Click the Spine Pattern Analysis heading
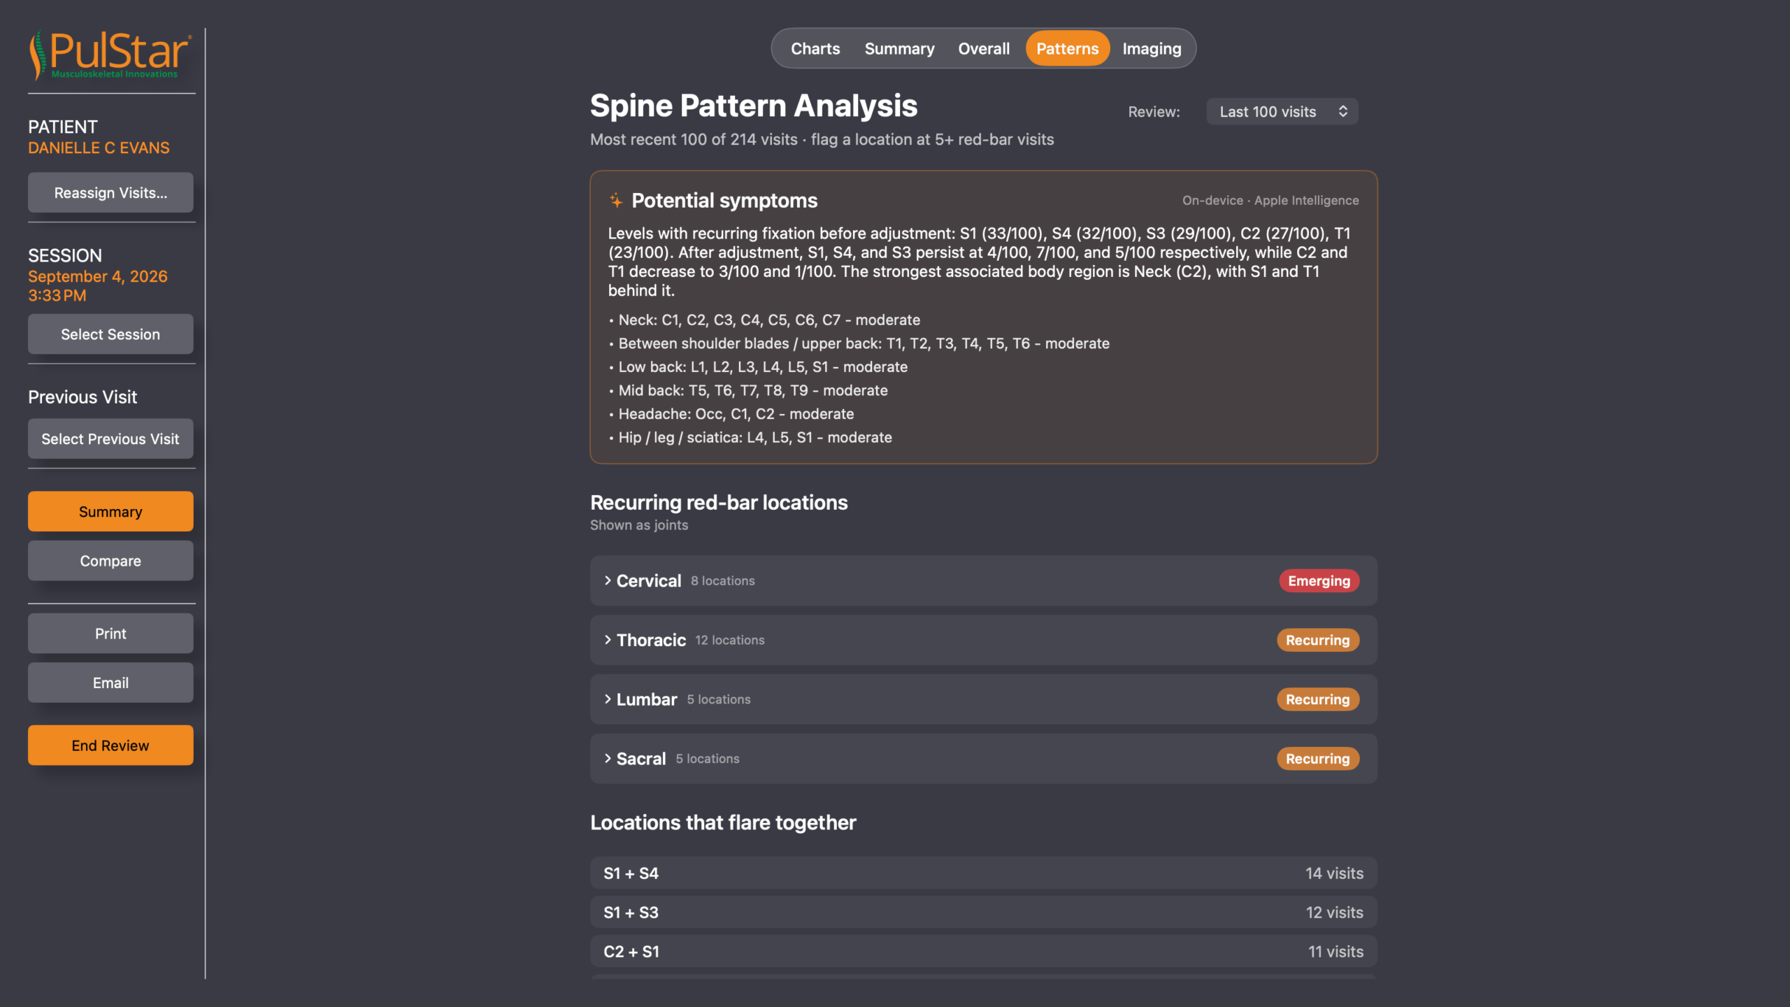Image resolution: width=1790 pixels, height=1007 pixels. (x=753, y=106)
